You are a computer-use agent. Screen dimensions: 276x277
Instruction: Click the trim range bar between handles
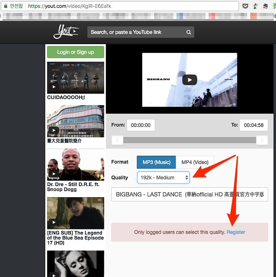[x=189, y=140]
